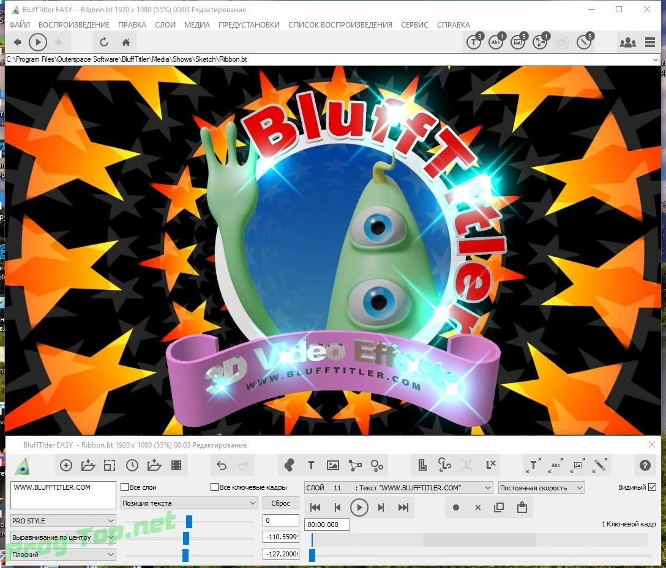The height and width of the screenshot is (568, 666).
Task: Click the Abc icon with corner arrows
Action: [556, 465]
